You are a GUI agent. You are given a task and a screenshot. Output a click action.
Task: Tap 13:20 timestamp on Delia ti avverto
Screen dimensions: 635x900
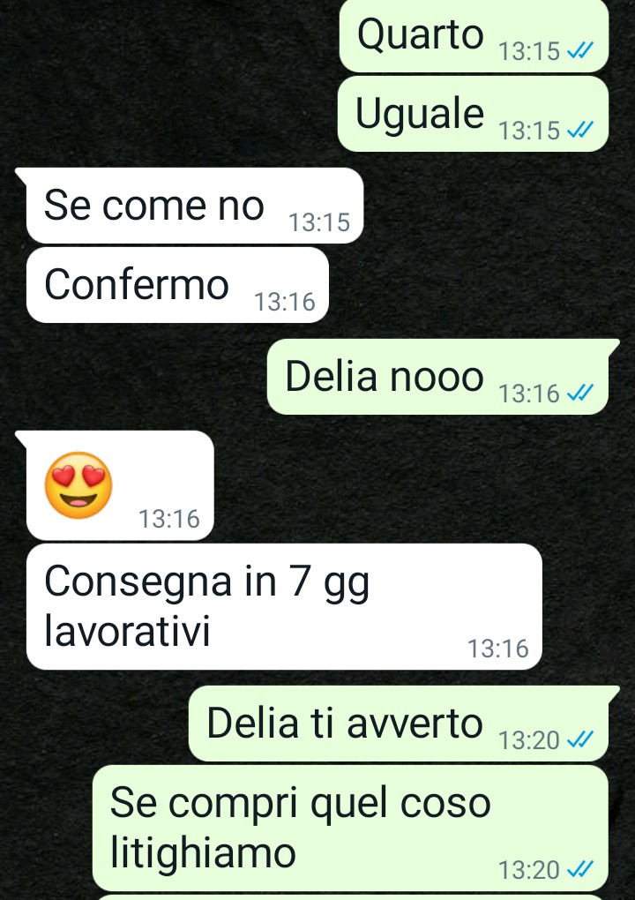tap(529, 740)
